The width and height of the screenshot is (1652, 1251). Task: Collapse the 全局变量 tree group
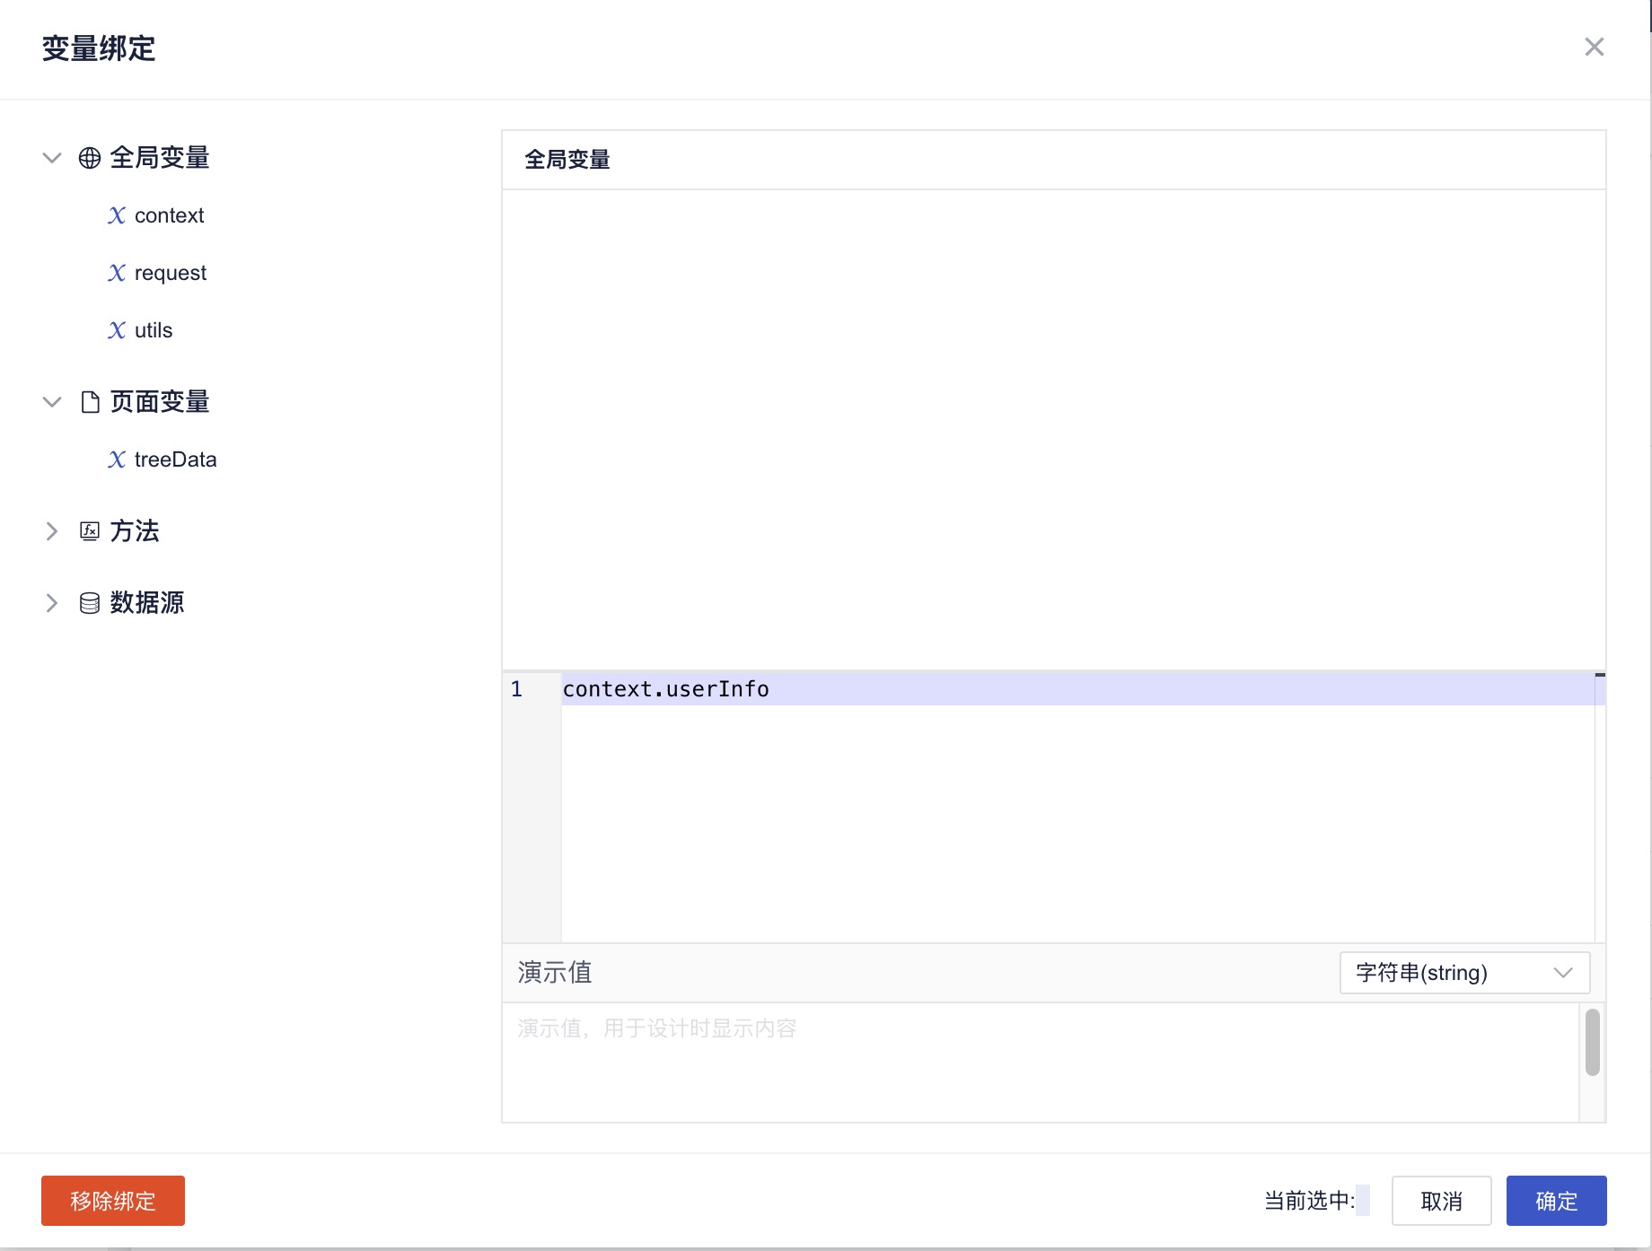click(x=52, y=158)
